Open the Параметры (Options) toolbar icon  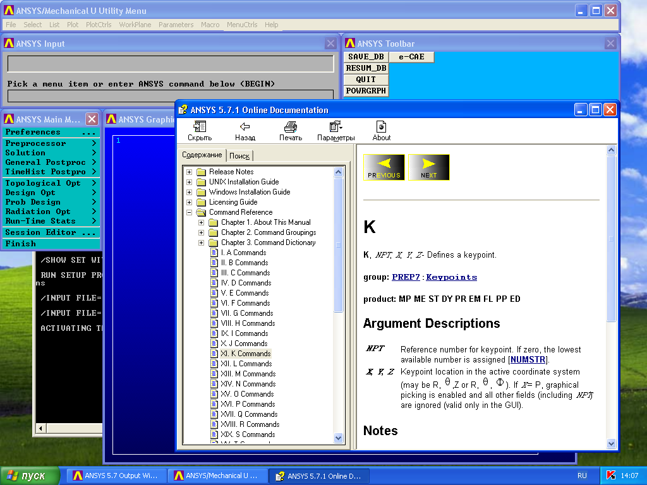tap(336, 126)
